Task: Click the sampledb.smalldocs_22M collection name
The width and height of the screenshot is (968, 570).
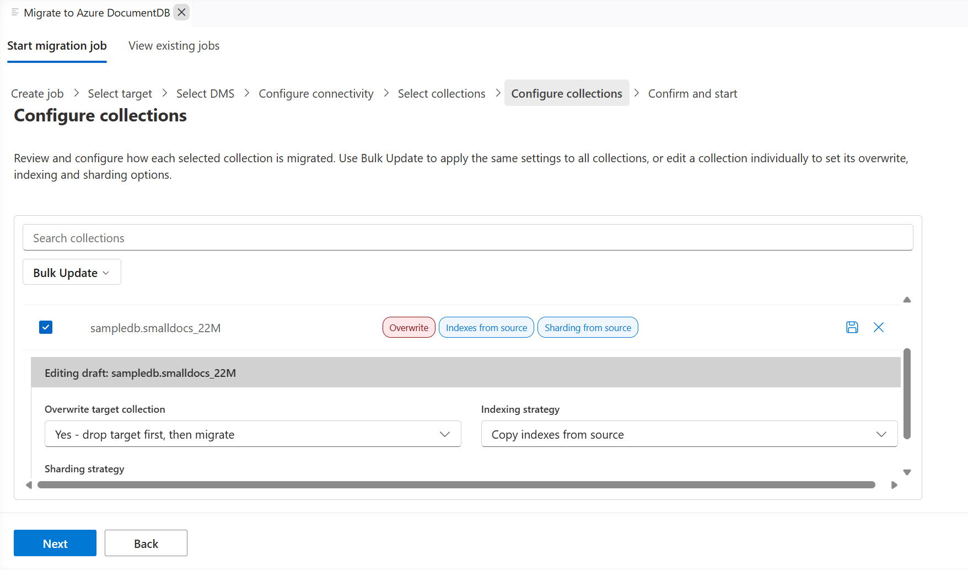Action: pyautogui.click(x=155, y=328)
